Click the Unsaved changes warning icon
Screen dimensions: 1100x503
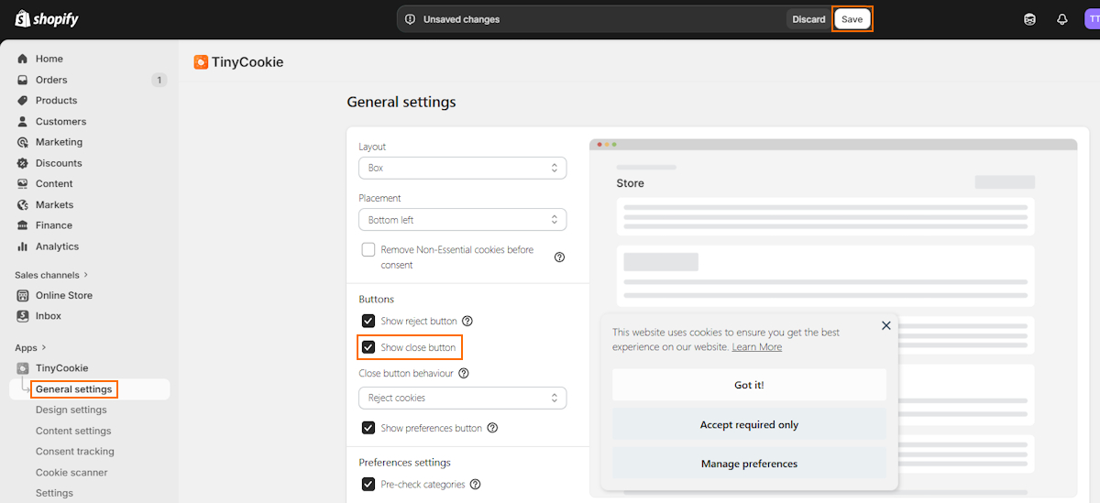pos(410,19)
